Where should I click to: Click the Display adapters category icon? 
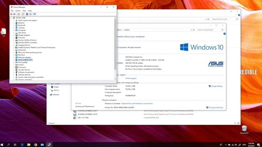click(x=16, y=35)
